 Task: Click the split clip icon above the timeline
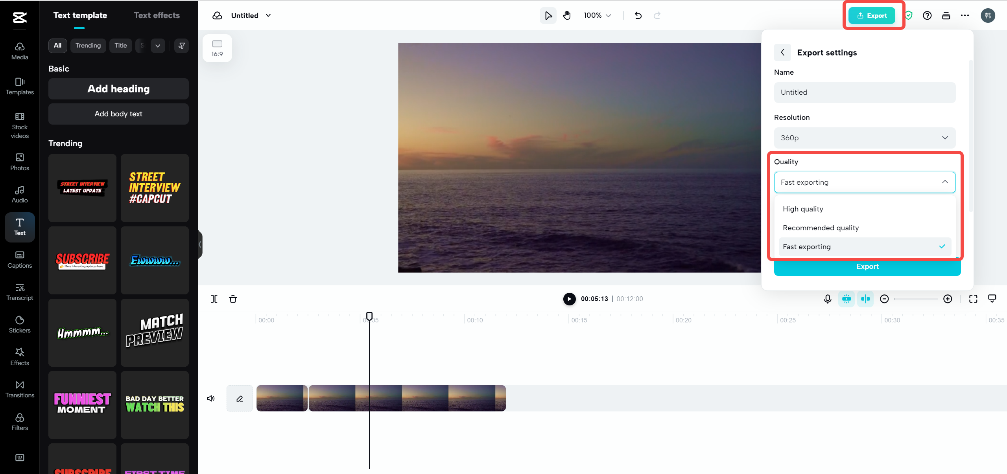(x=214, y=299)
